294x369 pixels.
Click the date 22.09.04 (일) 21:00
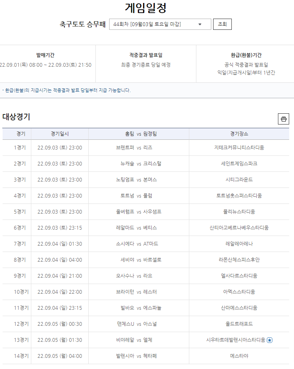pos(60,276)
